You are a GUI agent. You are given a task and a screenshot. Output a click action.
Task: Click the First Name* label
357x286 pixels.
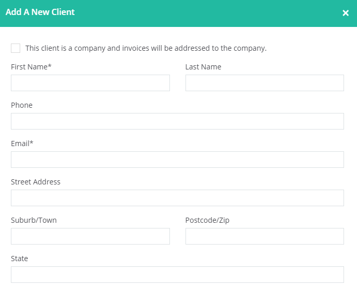click(31, 67)
